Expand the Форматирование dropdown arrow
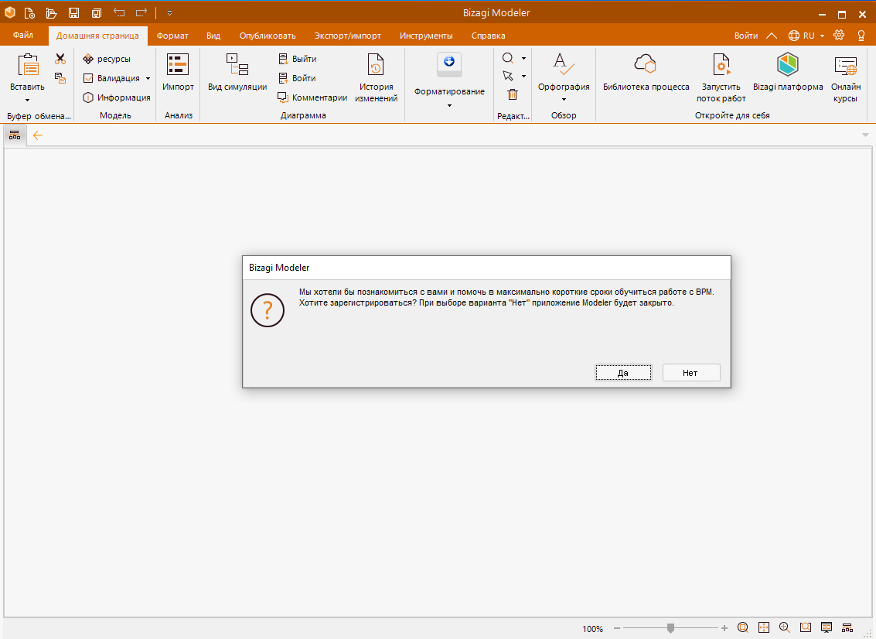 coord(450,106)
